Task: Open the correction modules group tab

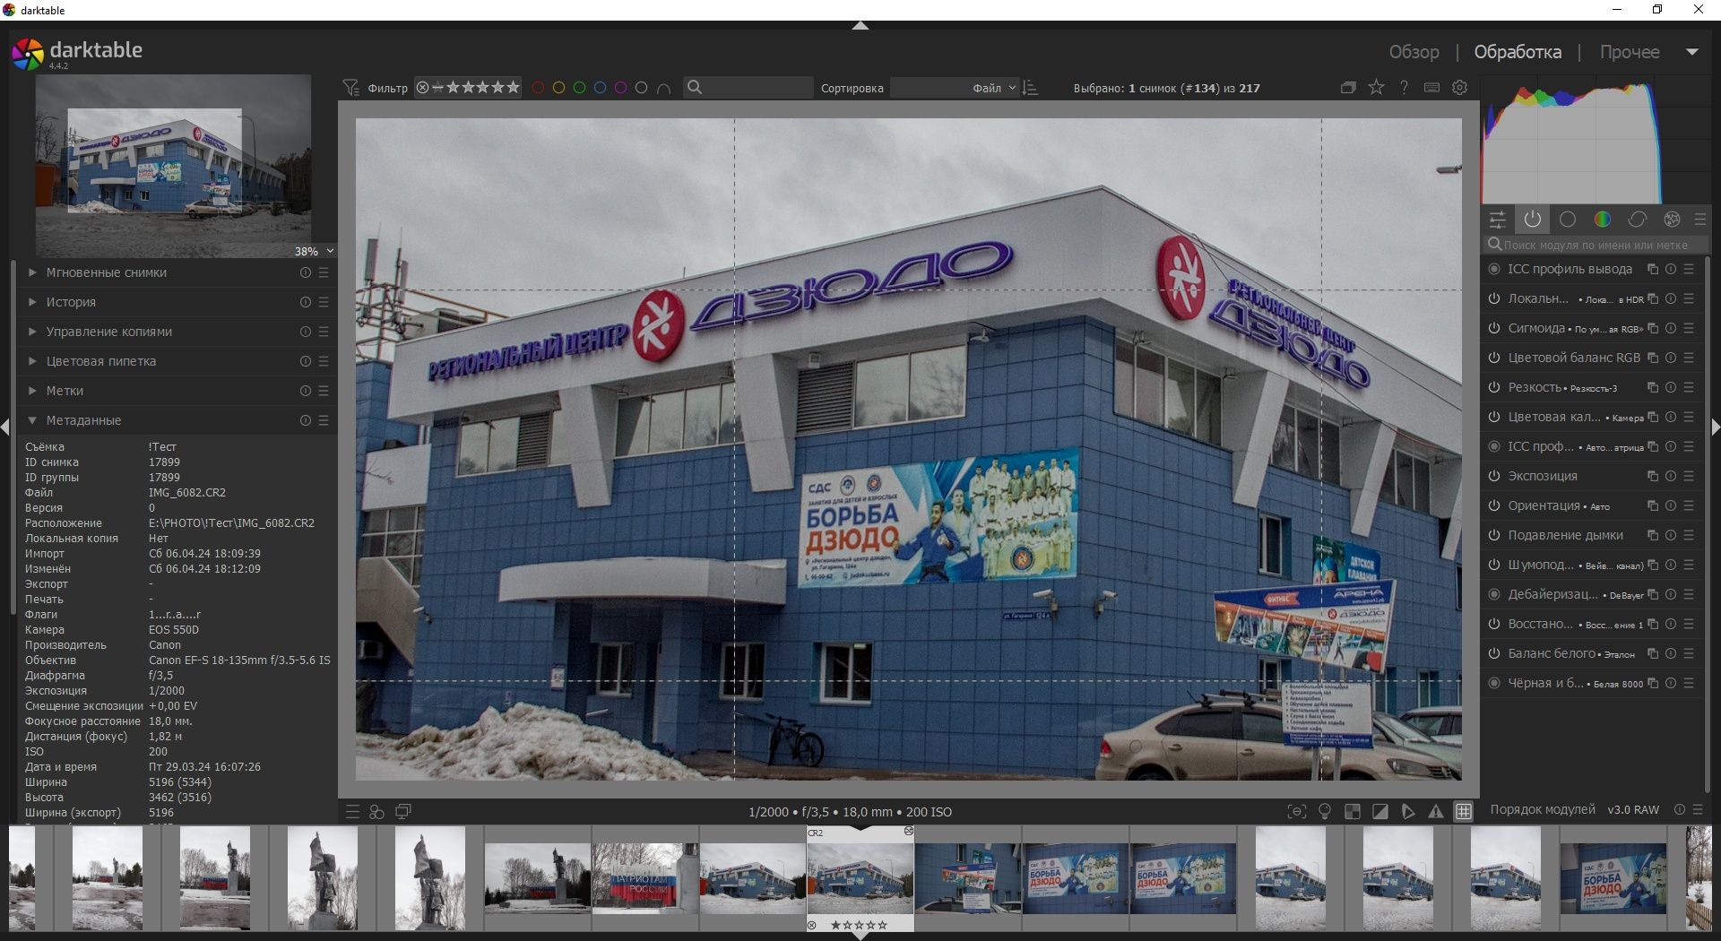Action: point(1638,220)
